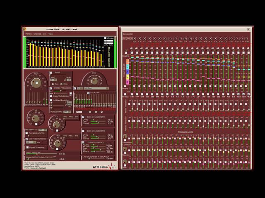Click the Reset button under the Equalizer
Screen dimensions: 265x198
[x=79, y=112]
